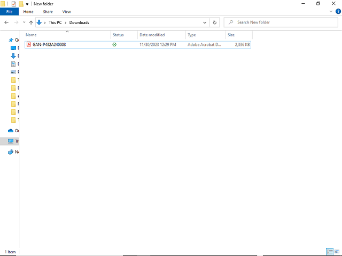This screenshot has height=256, width=342.
Task: Click the 11/30/2023 12:29 PM date cell
Action: point(158,45)
